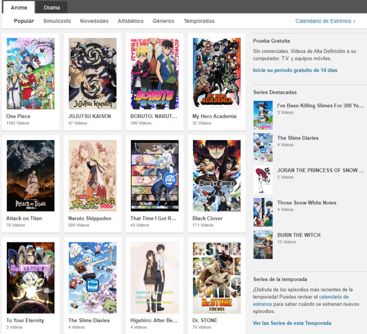Open the Temporadas listing
The width and height of the screenshot is (367, 334).
point(199,21)
